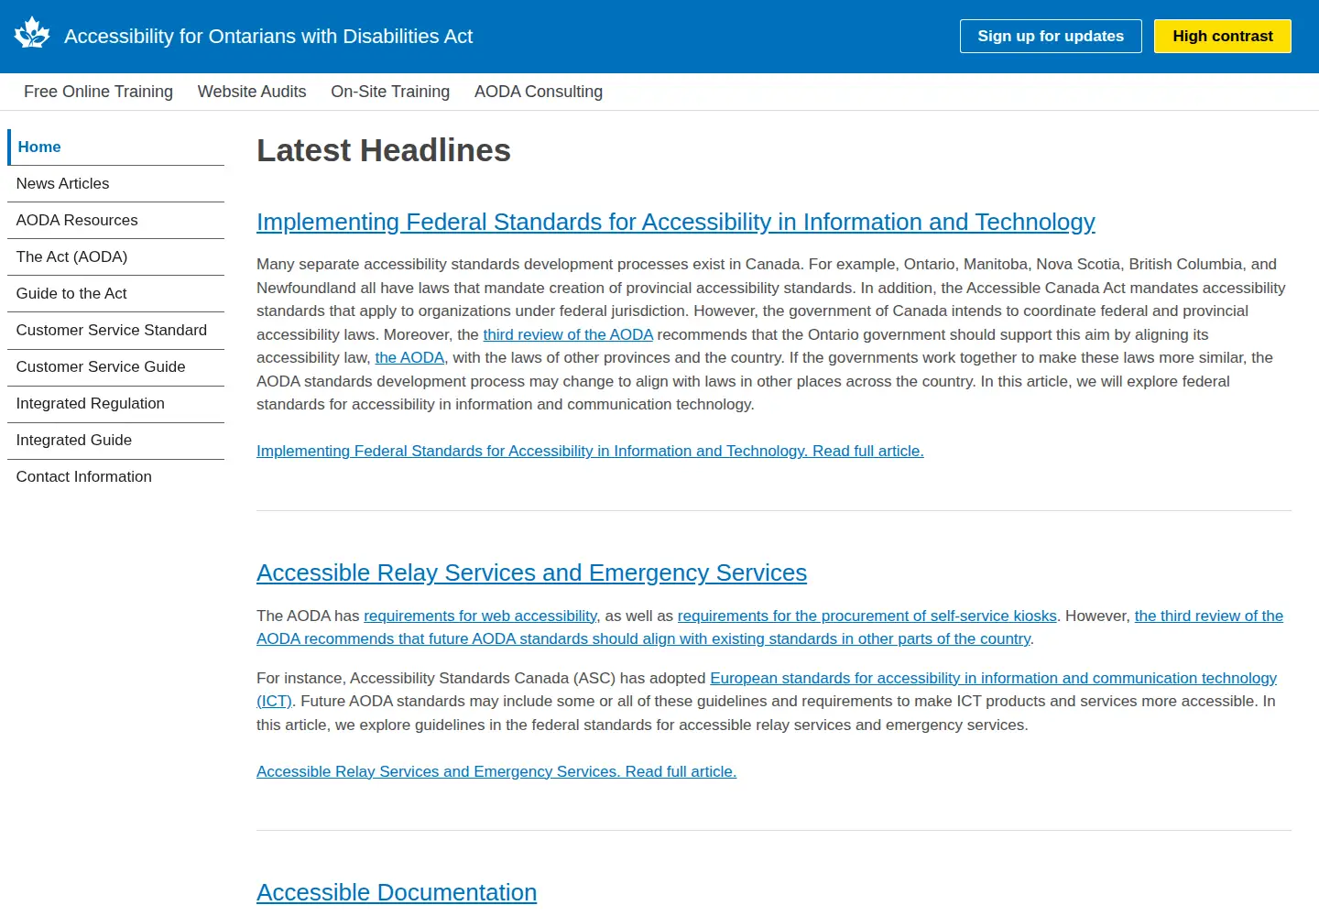
Task: Follow 'procurement of self-service kiosks' requirements link
Action: 867,616
